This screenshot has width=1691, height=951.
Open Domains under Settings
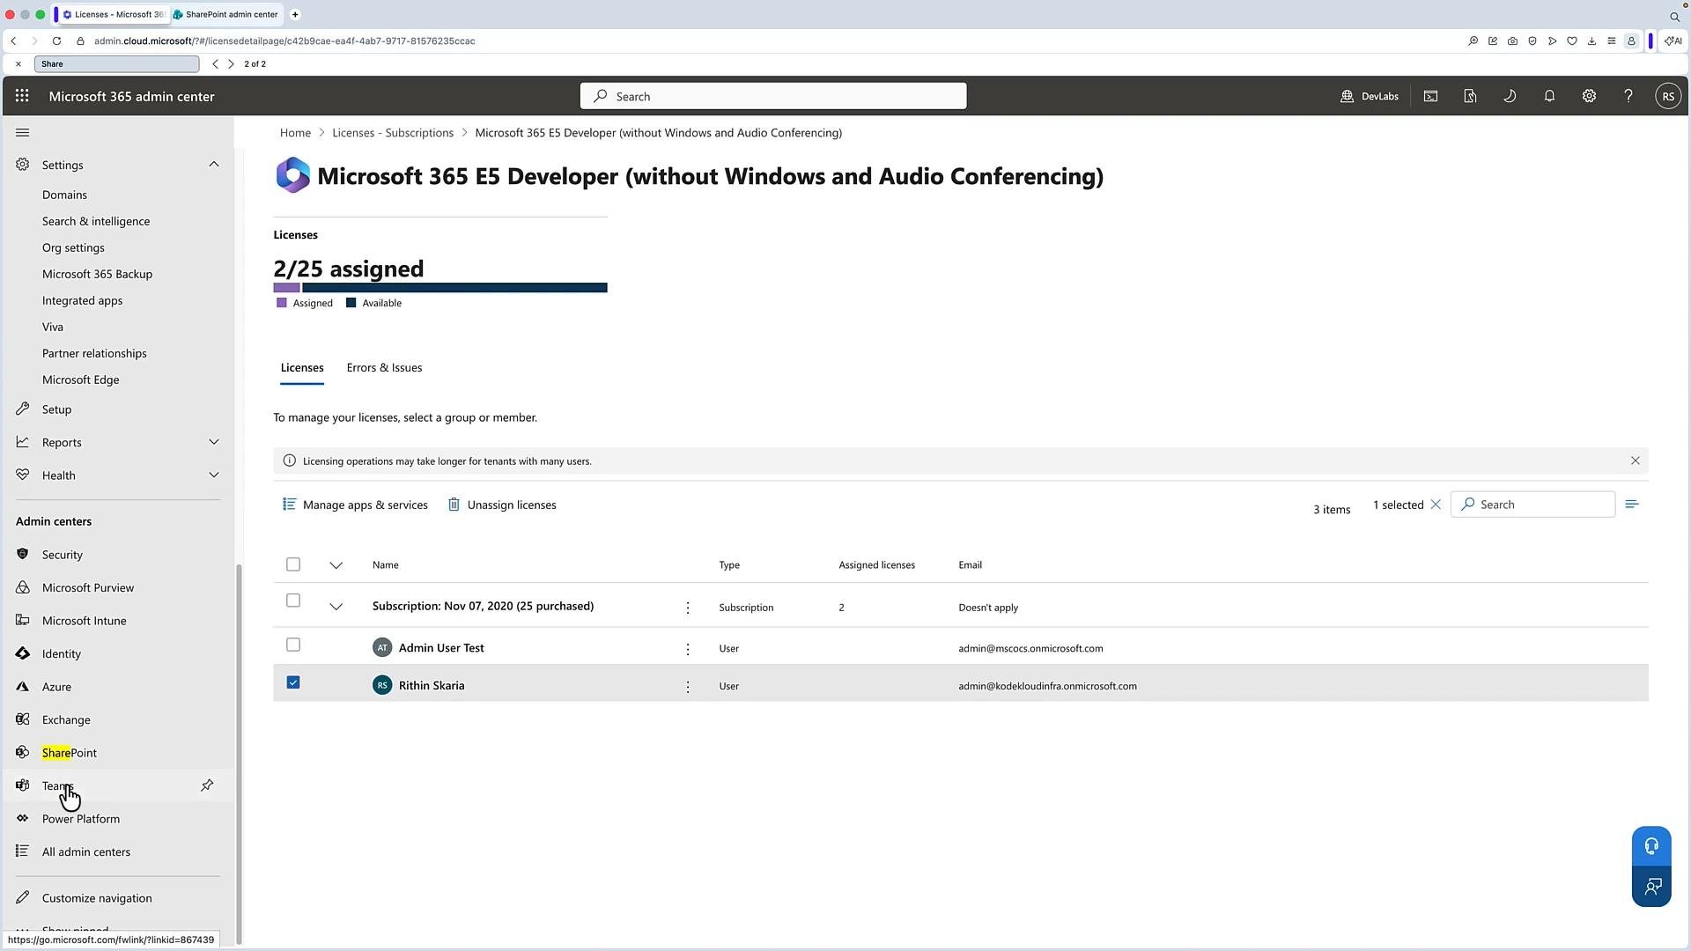(64, 195)
